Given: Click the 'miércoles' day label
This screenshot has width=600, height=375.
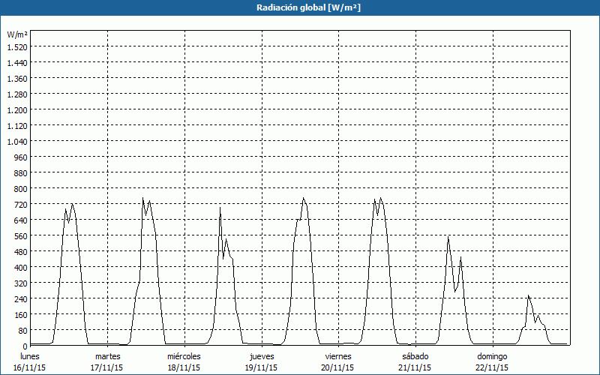Looking at the screenshot, I should (184, 356).
